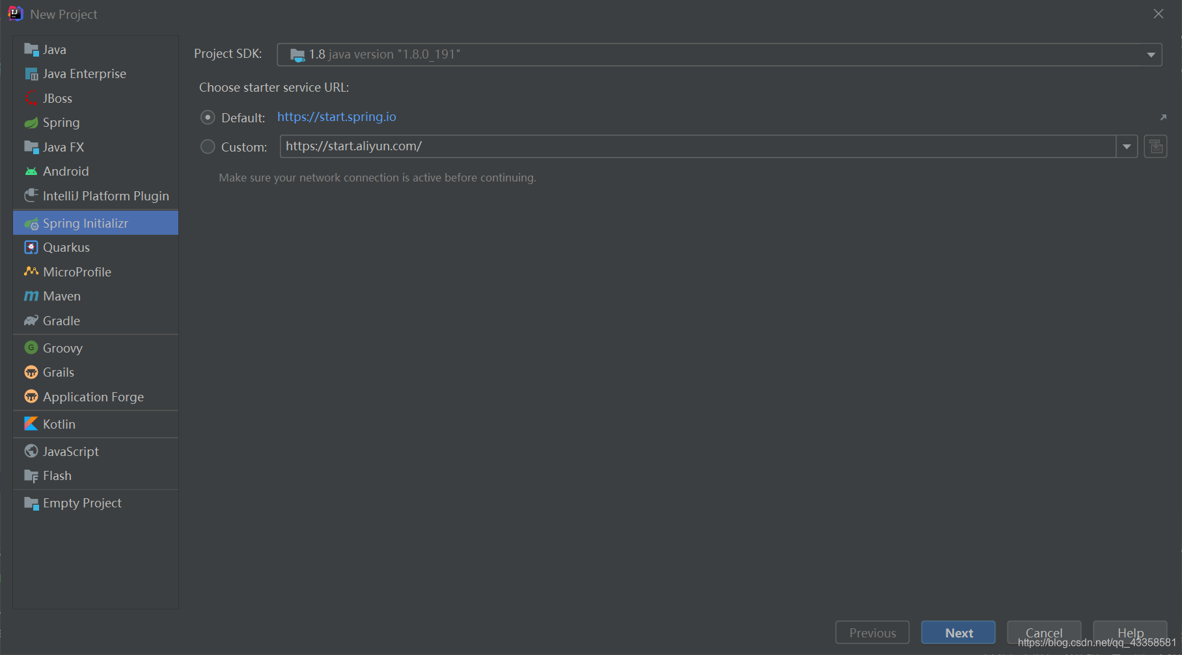Click the JavaScript globe icon
This screenshot has width=1182, height=655.
(31, 451)
